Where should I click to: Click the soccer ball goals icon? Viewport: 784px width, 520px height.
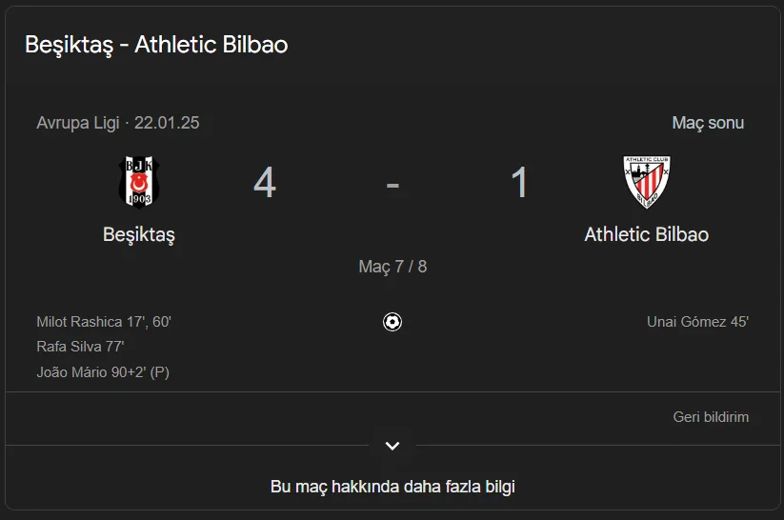[392, 322]
